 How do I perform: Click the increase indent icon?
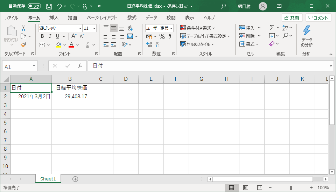114,44
